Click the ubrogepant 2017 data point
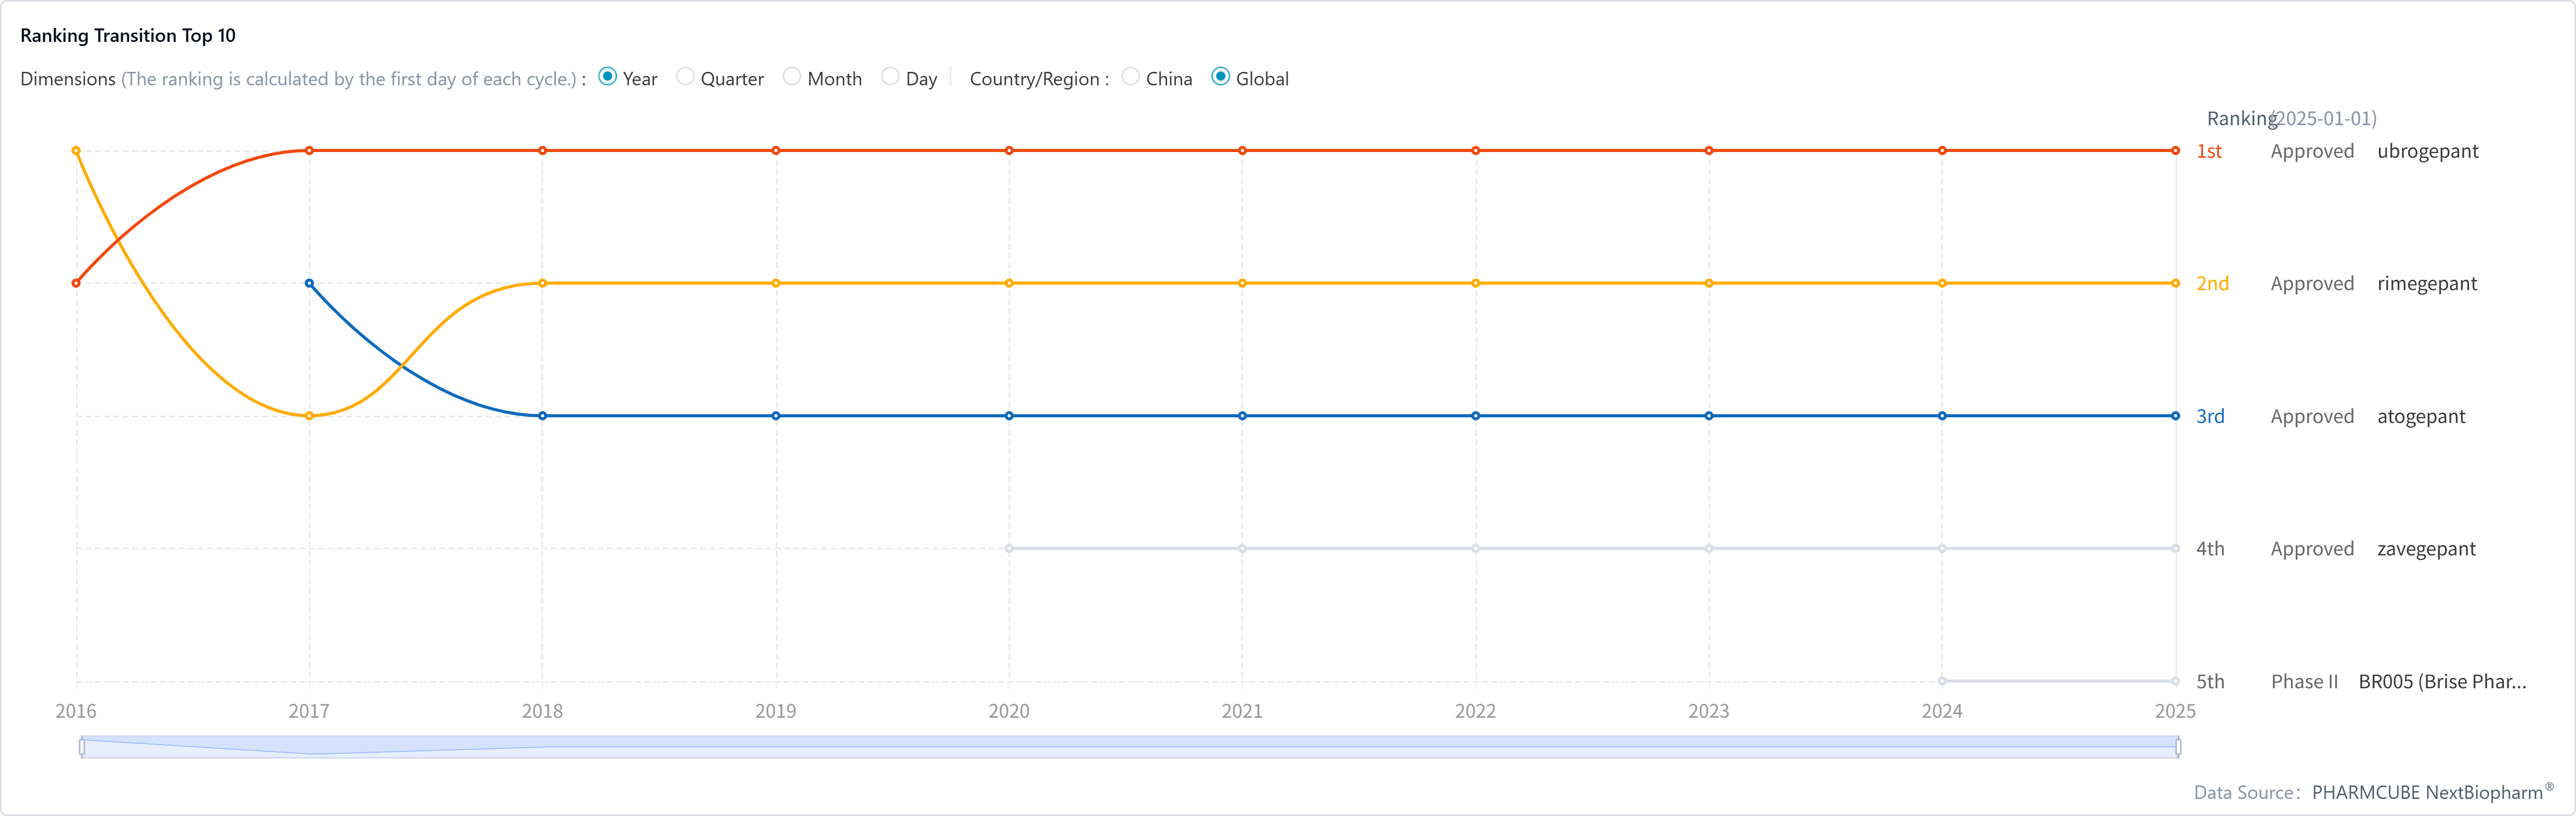2576x816 pixels. click(x=309, y=151)
